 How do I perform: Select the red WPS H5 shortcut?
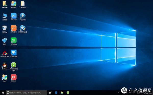(14, 78)
